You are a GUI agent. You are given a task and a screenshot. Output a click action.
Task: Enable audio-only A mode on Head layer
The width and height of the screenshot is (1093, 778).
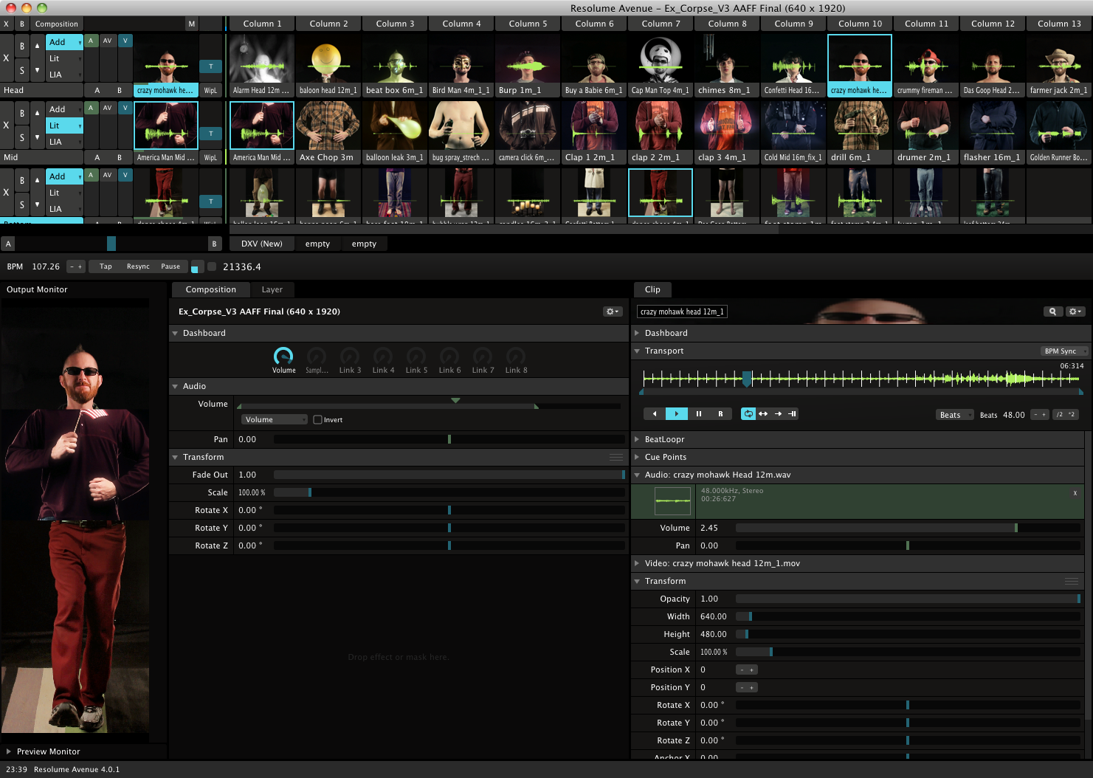[x=91, y=41]
